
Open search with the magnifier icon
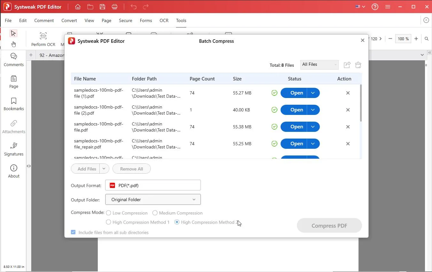[427, 39]
